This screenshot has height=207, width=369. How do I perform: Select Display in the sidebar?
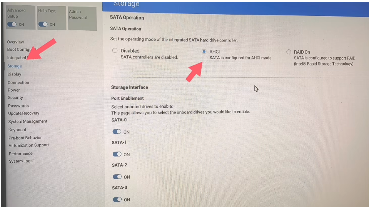coord(14,74)
